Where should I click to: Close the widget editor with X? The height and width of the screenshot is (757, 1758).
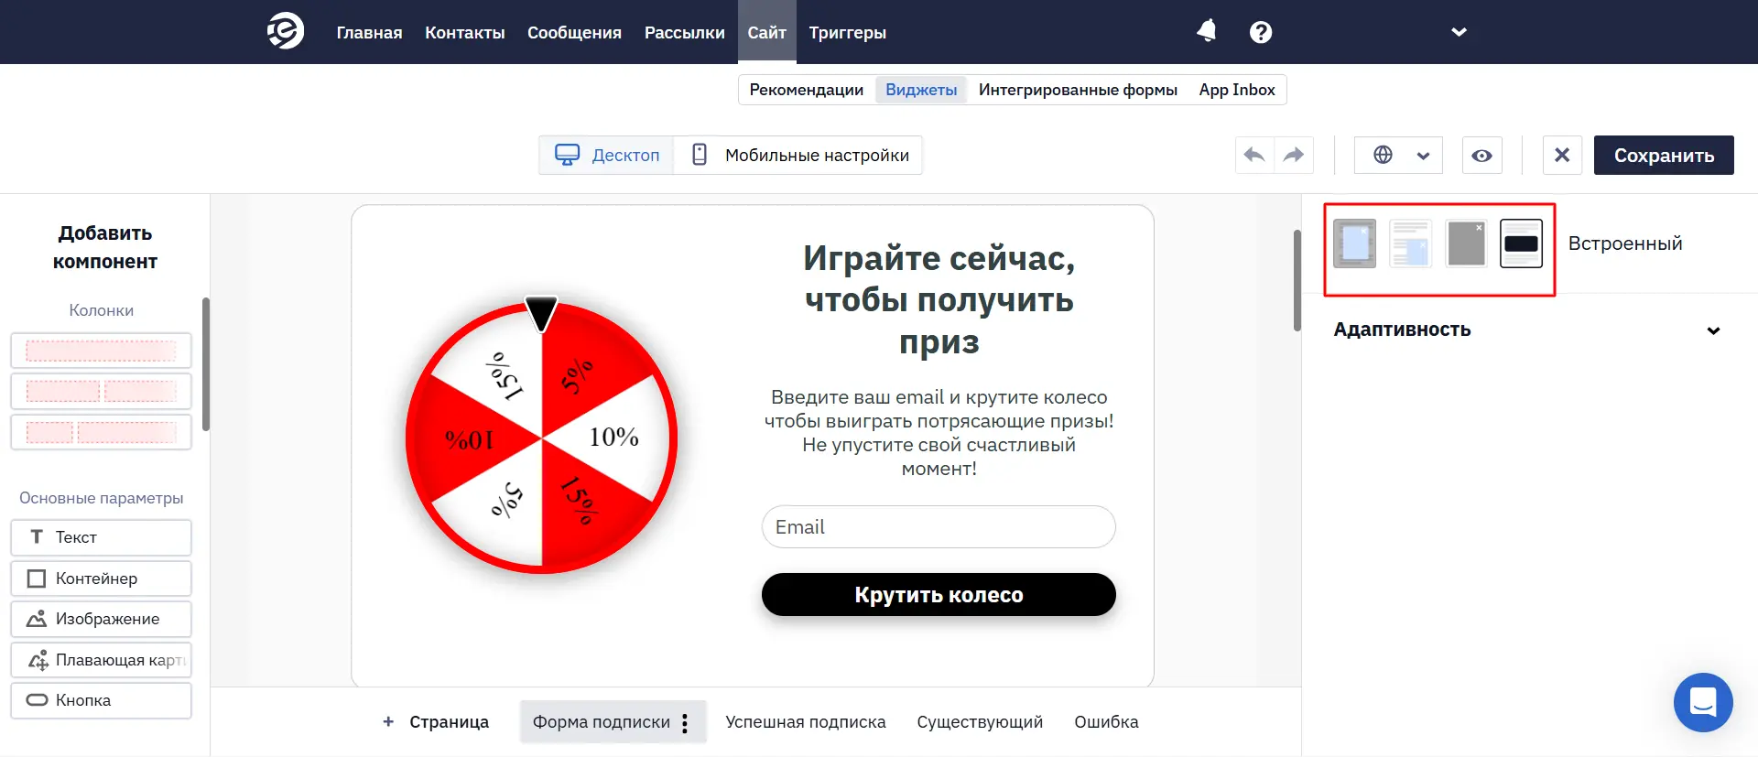tap(1562, 155)
